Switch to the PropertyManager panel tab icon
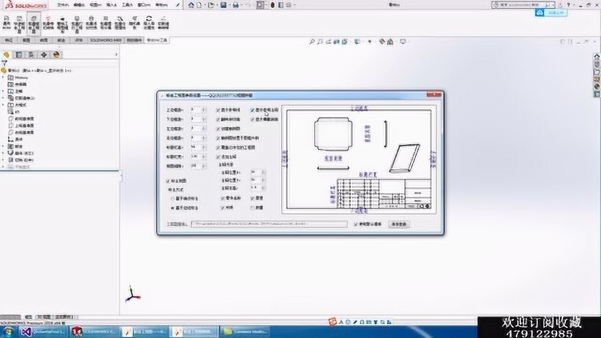601x338 pixels. coord(19,55)
